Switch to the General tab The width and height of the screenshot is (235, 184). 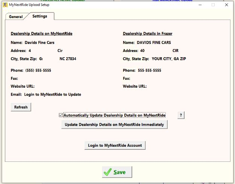pos(15,17)
